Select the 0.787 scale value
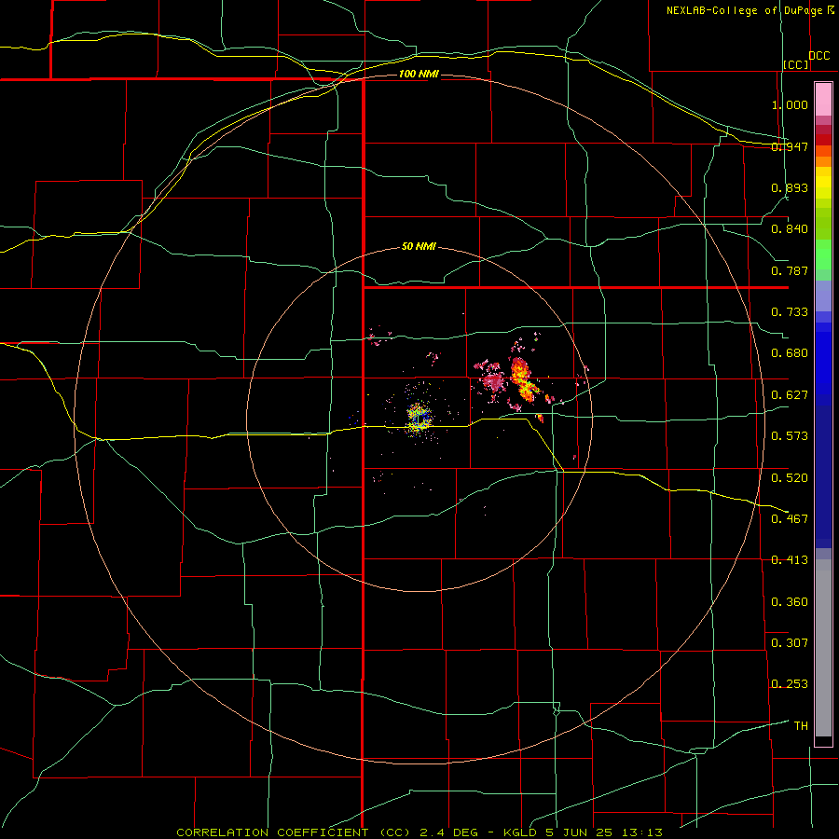This screenshot has height=839, width=839. click(790, 270)
